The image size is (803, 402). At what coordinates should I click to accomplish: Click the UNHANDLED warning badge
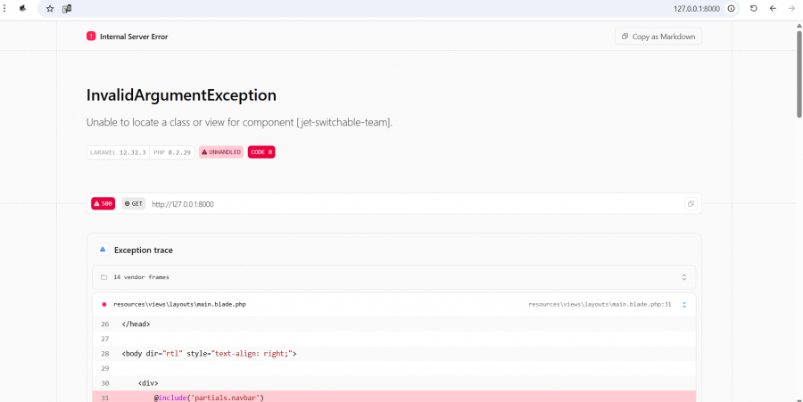(221, 152)
